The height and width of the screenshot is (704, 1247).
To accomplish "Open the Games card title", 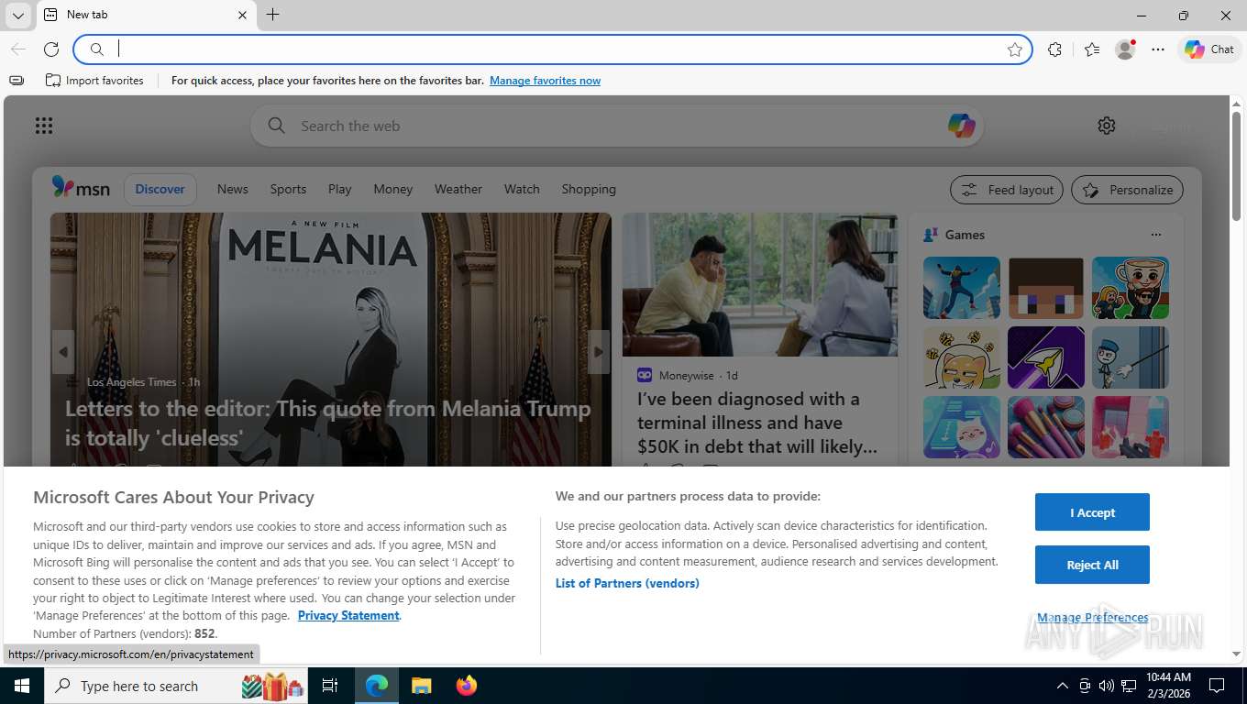I will 965,235.
